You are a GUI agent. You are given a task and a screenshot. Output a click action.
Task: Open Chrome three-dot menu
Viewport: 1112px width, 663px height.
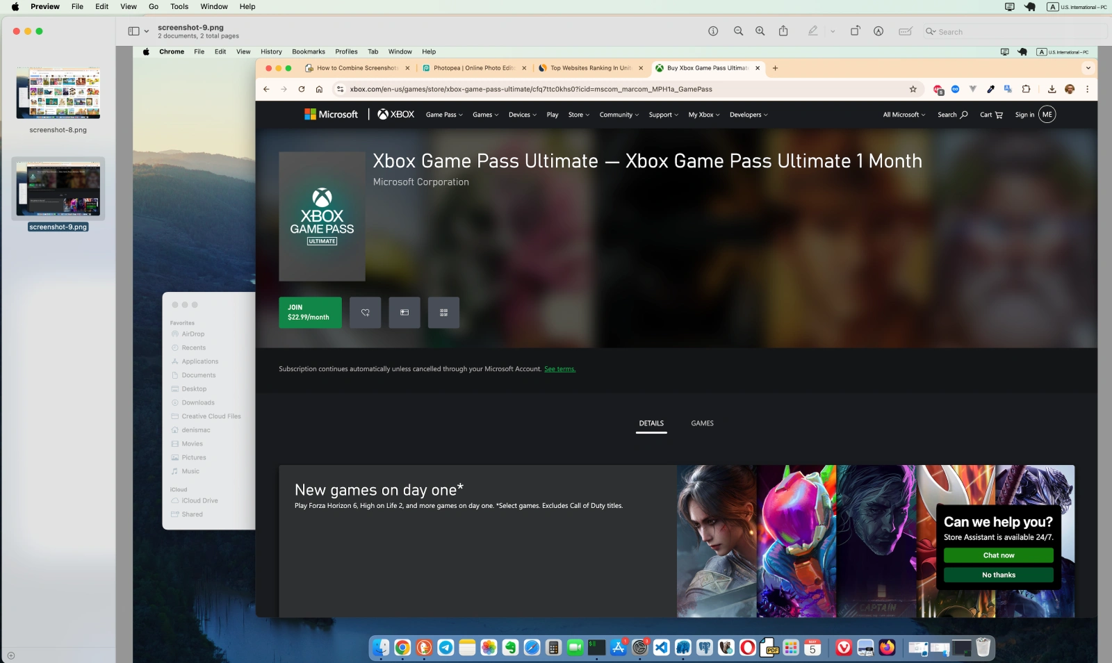tap(1088, 89)
